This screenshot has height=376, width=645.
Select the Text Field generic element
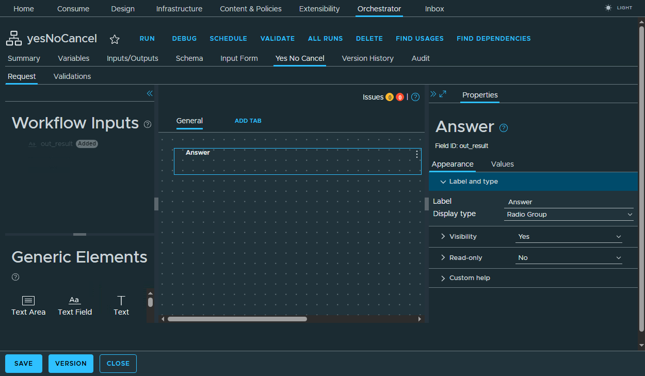pos(74,304)
